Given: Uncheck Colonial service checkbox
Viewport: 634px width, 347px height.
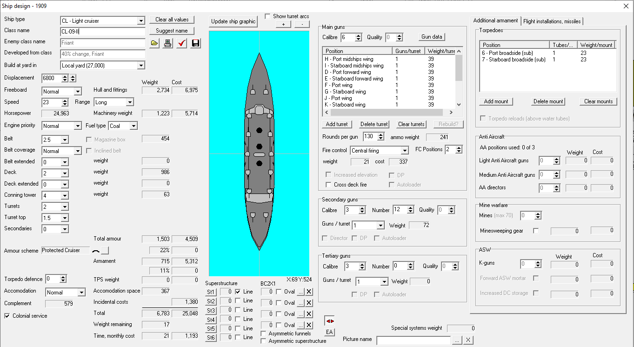Looking at the screenshot, I should click(x=7, y=316).
